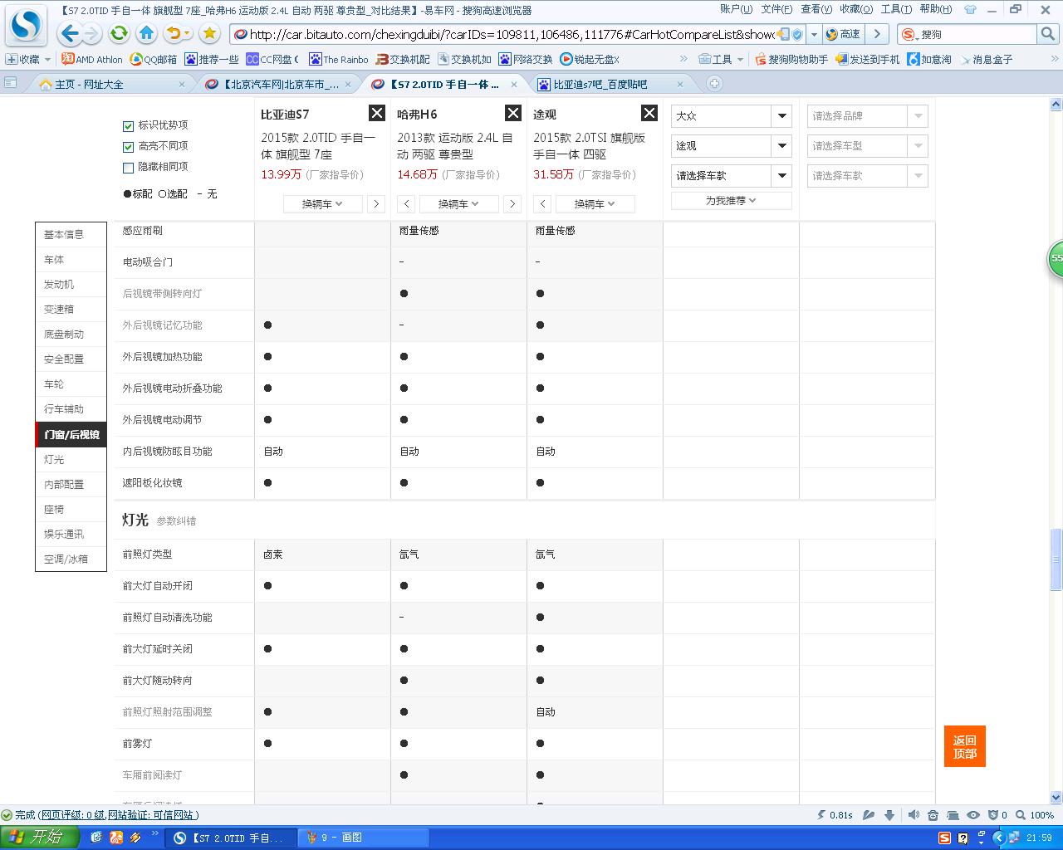
Task: Open the 请选择车款 dropdown in fourth column
Action: [732, 176]
